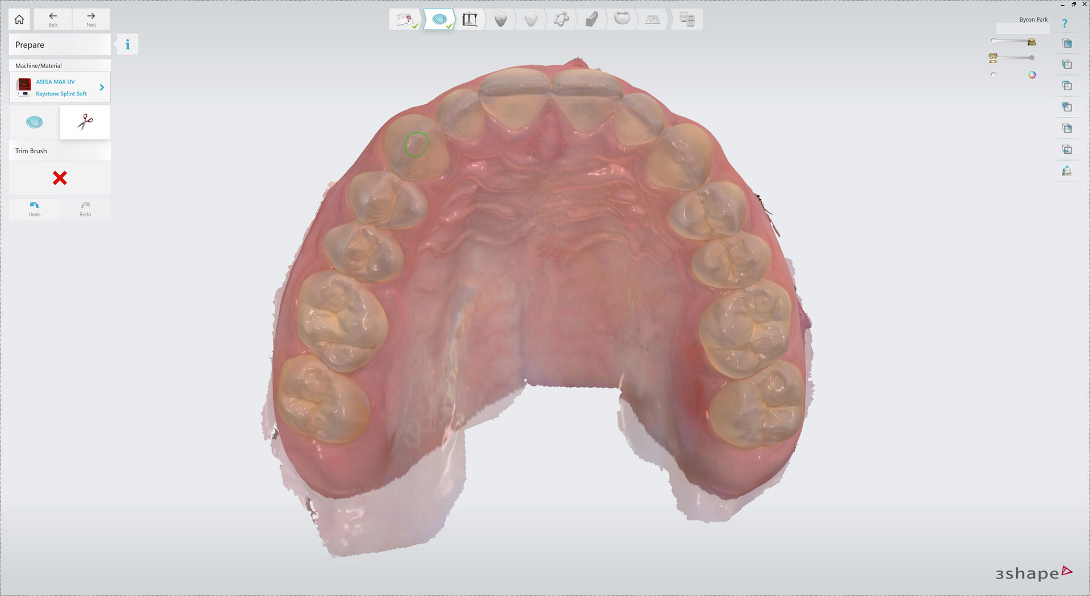
Task: Click the red X to discard trimming
Action: click(59, 178)
